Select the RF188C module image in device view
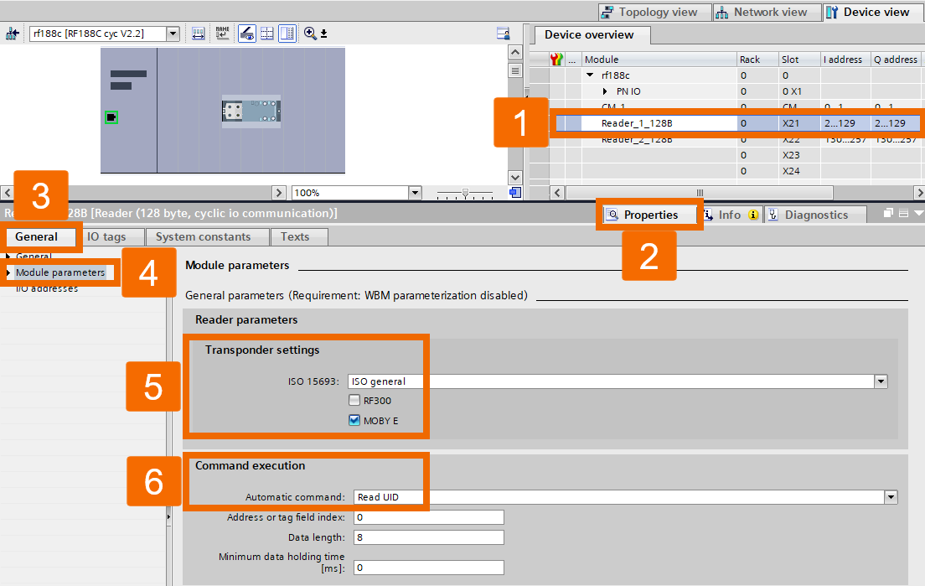The height and width of the screenshot is (586, 925). pyautogui.click(x=251, y=111)
